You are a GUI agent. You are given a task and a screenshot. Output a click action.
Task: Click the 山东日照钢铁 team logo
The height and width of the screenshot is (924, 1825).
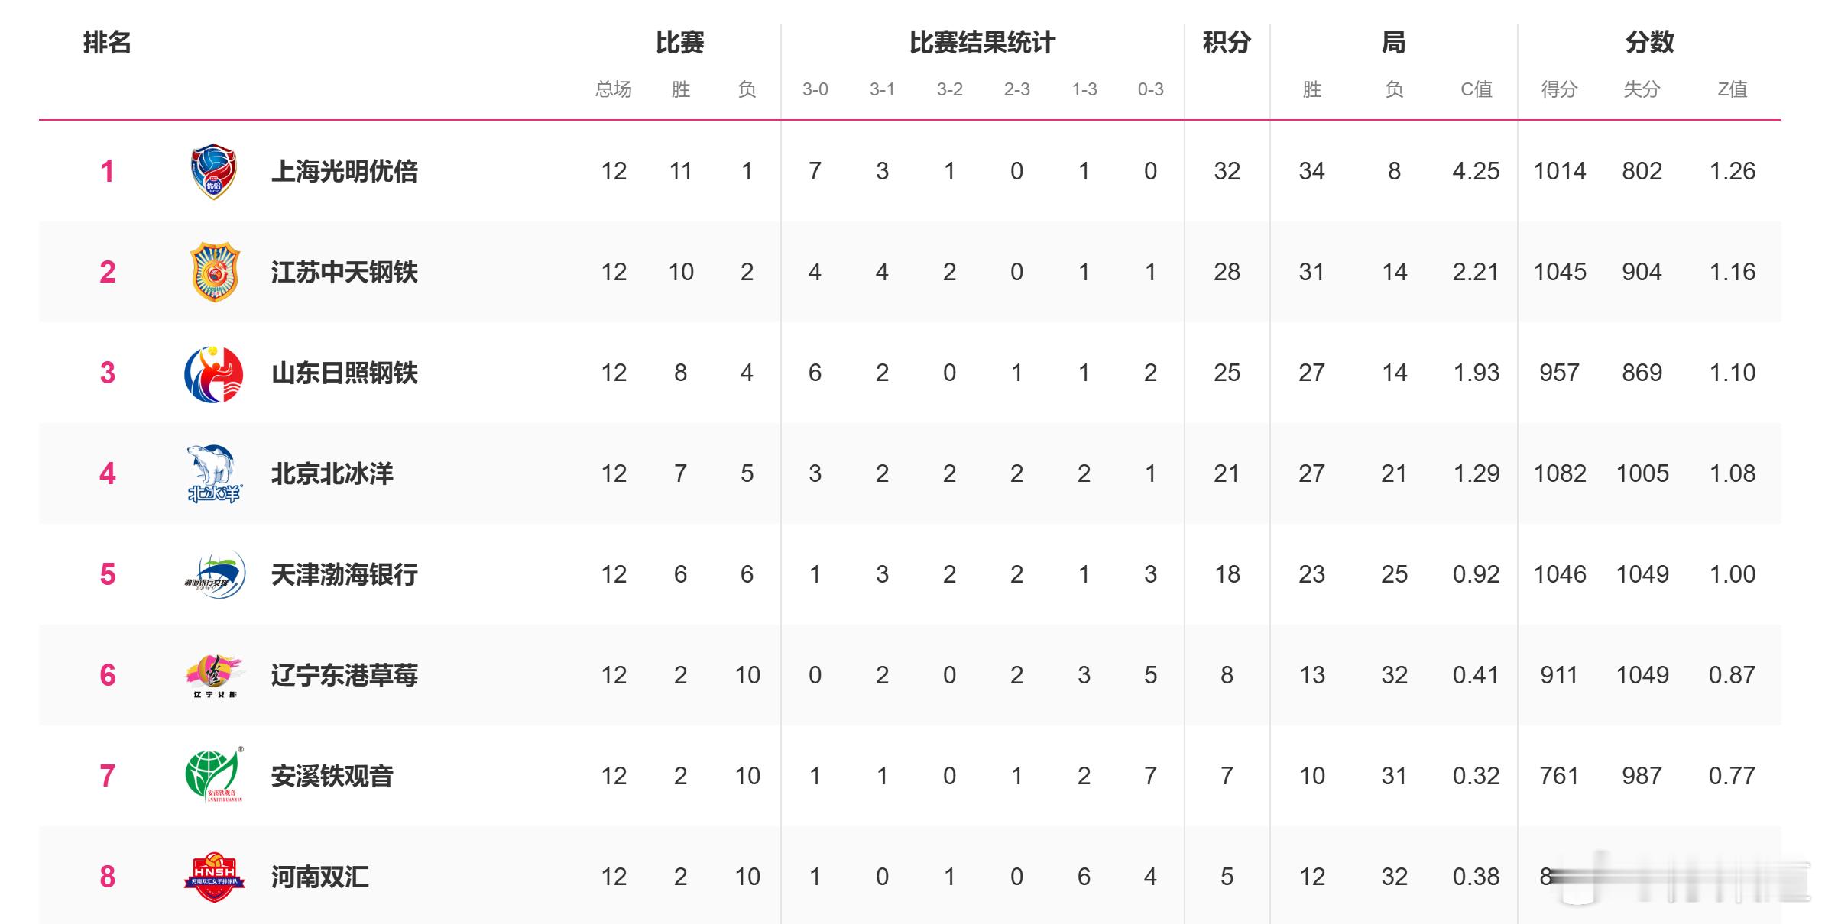coord(214,373)
